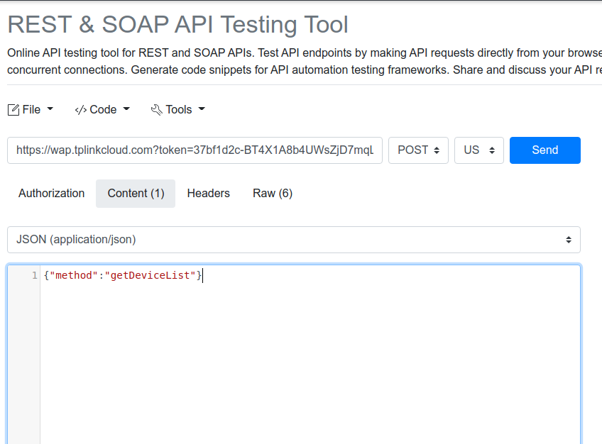Open the US region selector

tap(479, 150)
